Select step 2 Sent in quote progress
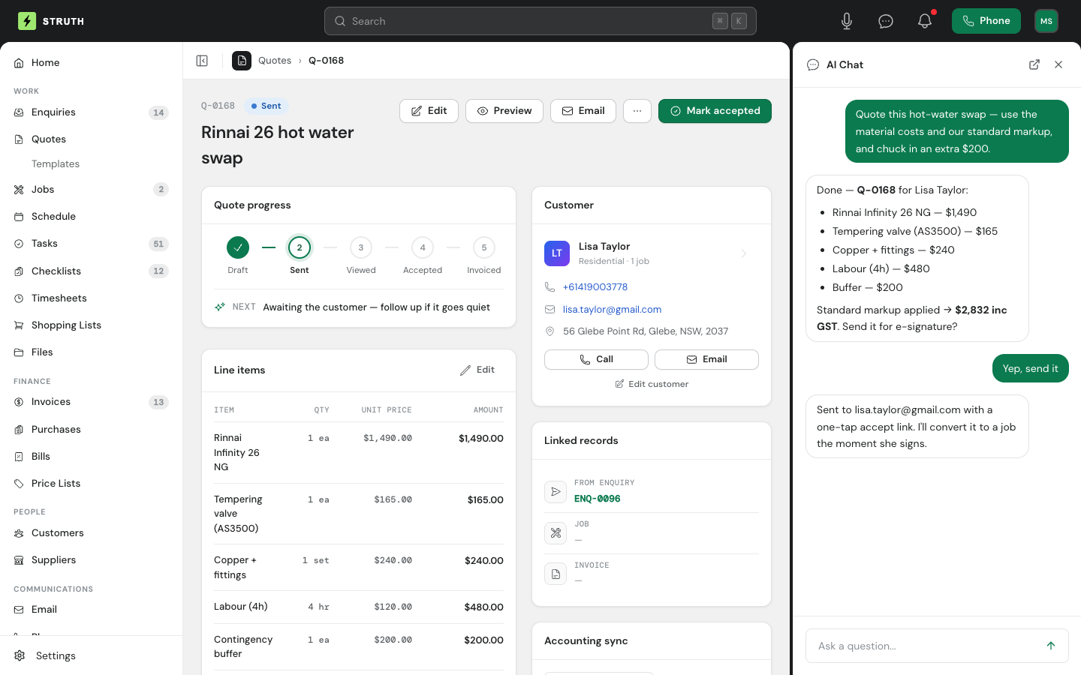Screen dimensions: 1081x675 click(x=300, y=247)
